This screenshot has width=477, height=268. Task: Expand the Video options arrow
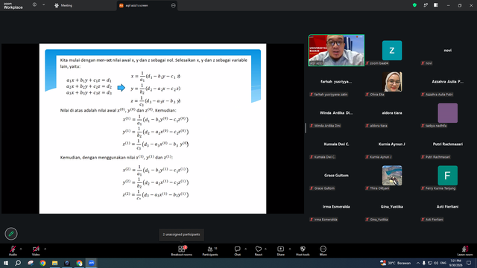(x=45, y=249)
